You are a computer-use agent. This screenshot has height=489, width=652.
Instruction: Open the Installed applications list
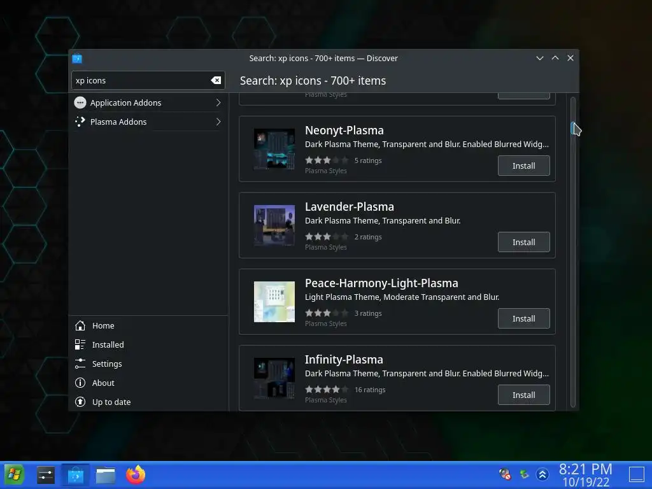pyautogui.click(x=148, y=344)
